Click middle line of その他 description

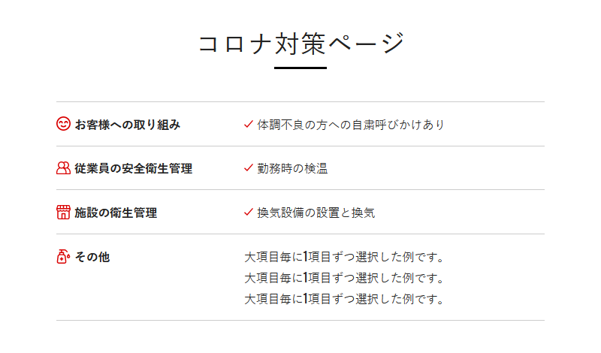[345, 278]
